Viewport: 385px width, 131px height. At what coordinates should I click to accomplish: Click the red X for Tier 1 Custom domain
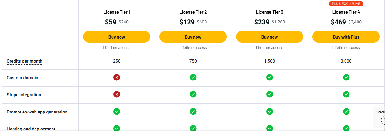click(116, 77)
